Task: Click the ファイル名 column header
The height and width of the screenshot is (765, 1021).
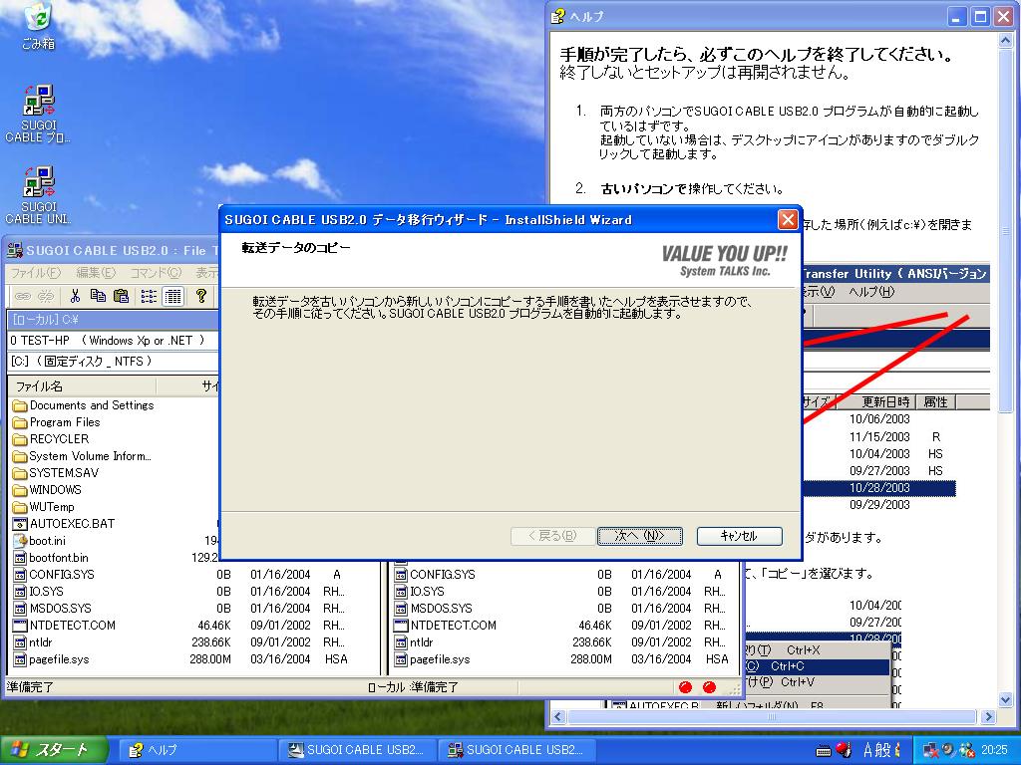Action: [x=84, y=385]
